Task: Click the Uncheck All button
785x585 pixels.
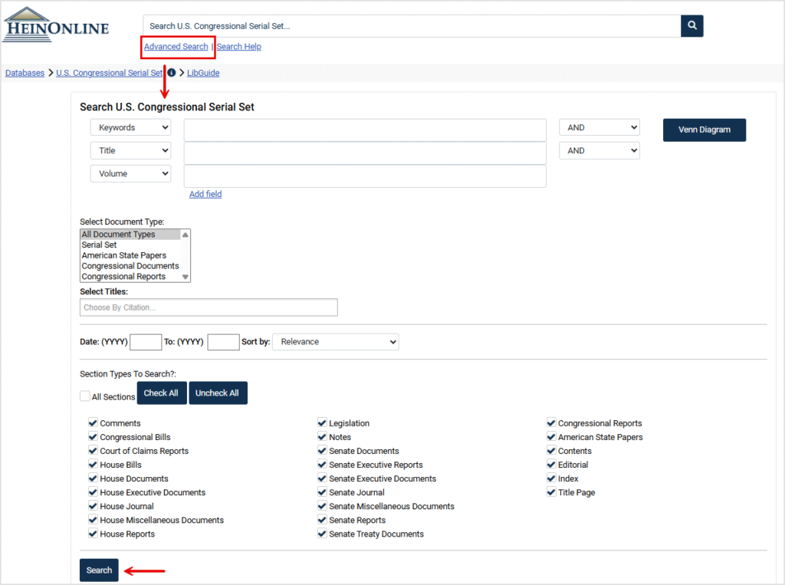Action: [217, 393]
